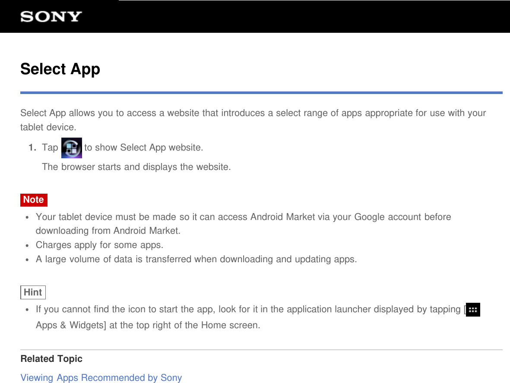Click the blue divider under the heading
The width and height of the screenshot is (510, 383).
coord(261,92)
